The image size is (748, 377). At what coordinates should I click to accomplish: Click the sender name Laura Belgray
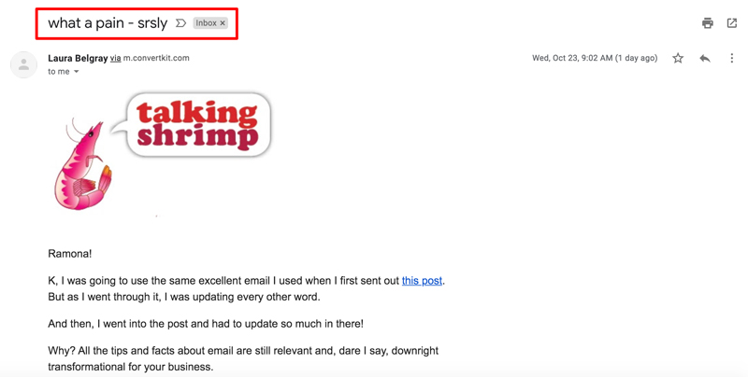pyautogui.click(x=78, y=58)
